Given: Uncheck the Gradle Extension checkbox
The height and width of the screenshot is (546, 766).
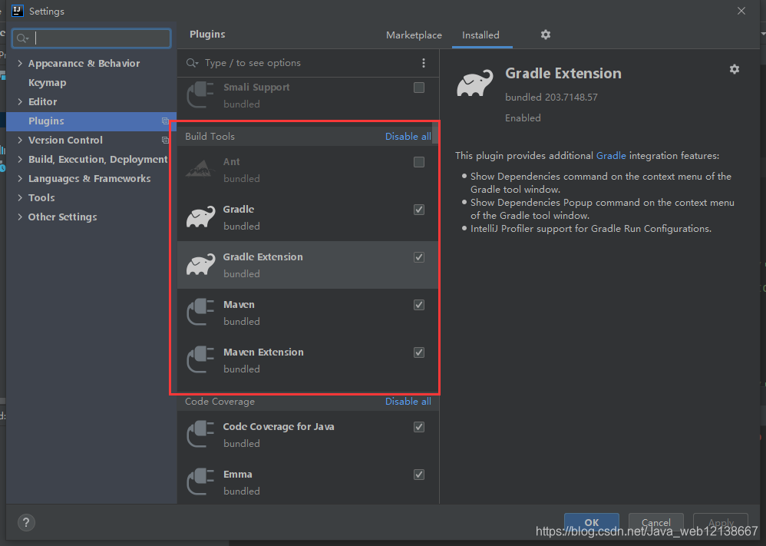Looking at the screenshot, I should (x=419, y=257).
